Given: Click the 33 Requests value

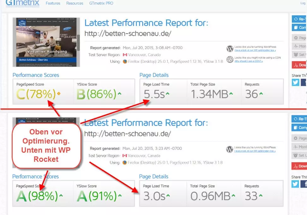Looking at the screenshot, I should pyautogui.click(x=251, y=196).
